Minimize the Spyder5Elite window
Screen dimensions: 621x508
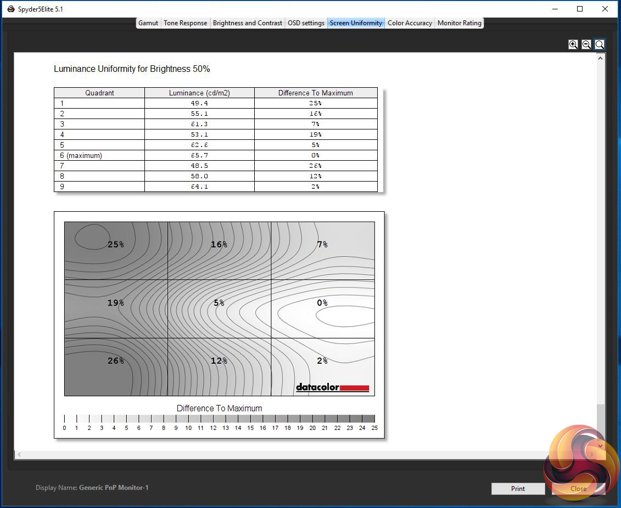(555, 9)
